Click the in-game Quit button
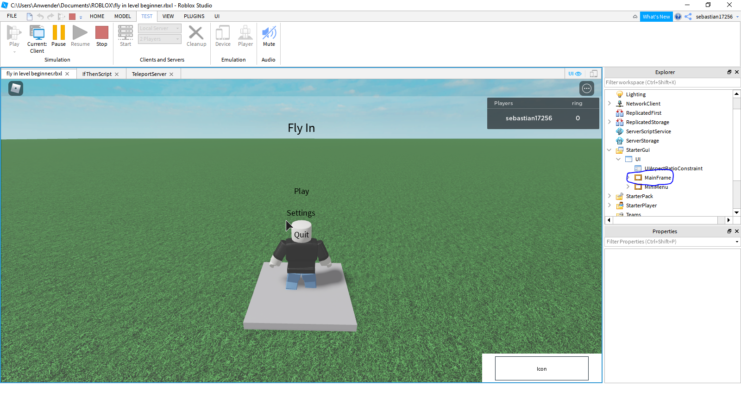741x398 pixels. (x=301, y=235)
